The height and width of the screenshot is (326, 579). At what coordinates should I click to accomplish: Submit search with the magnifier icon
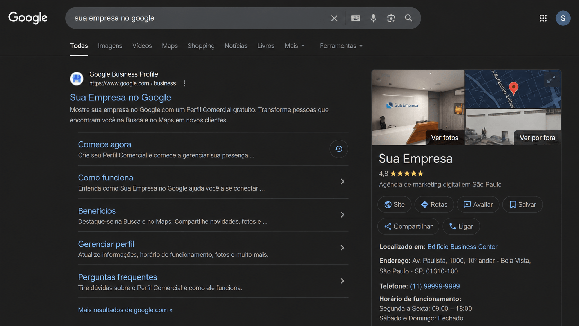pos(409,18)
